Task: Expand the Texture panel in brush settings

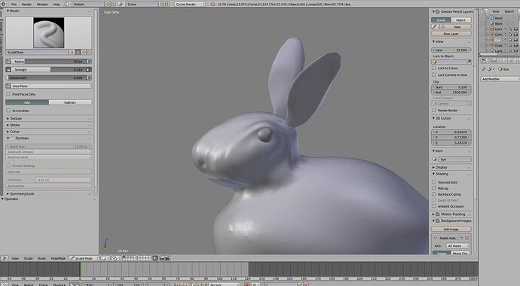Action: click(49, 118)
